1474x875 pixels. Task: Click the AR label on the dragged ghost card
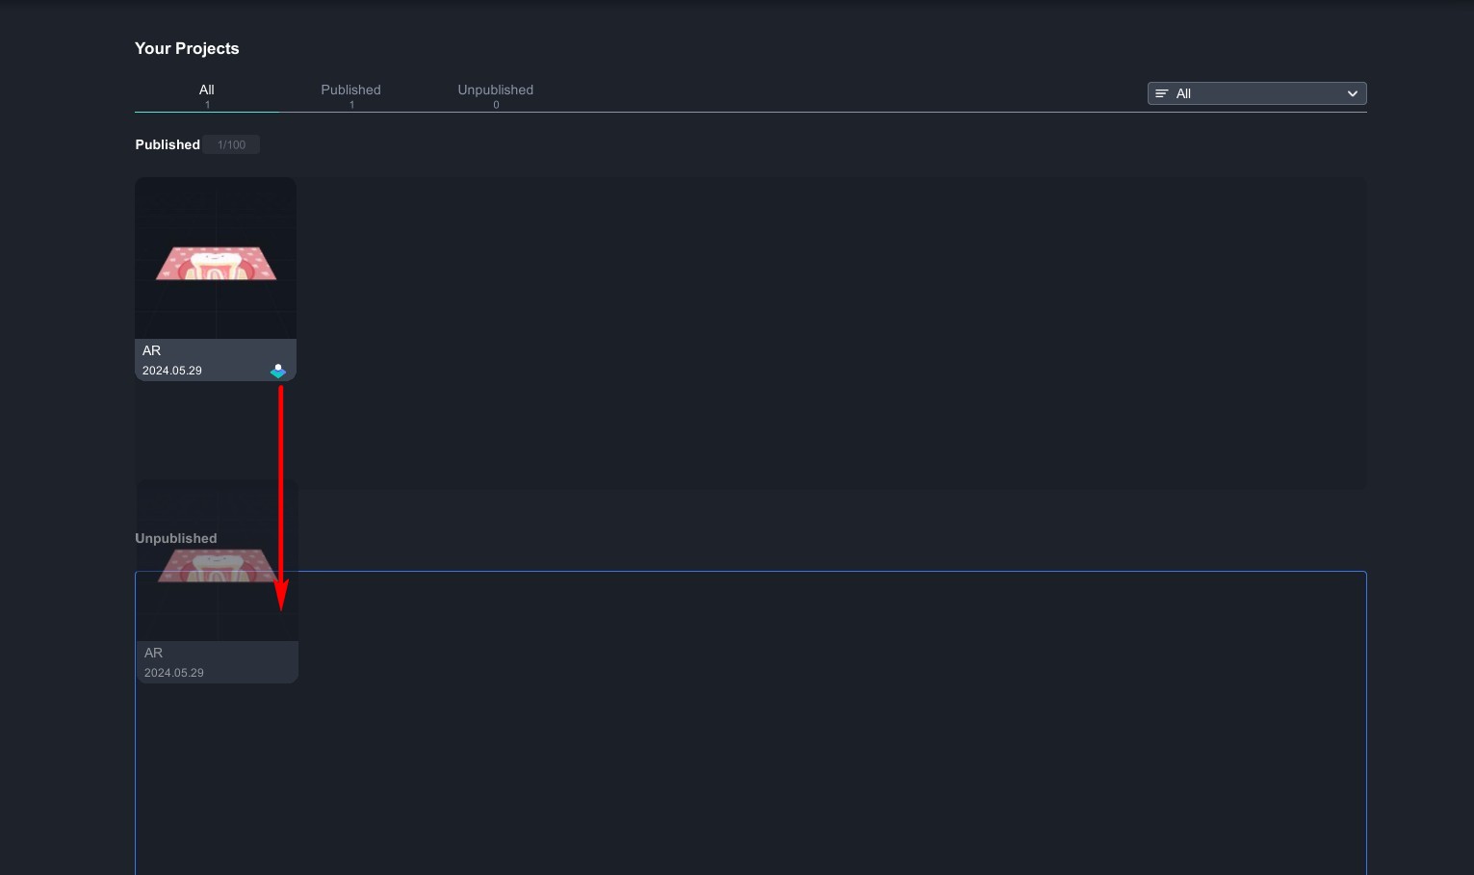tap(154, 653)
